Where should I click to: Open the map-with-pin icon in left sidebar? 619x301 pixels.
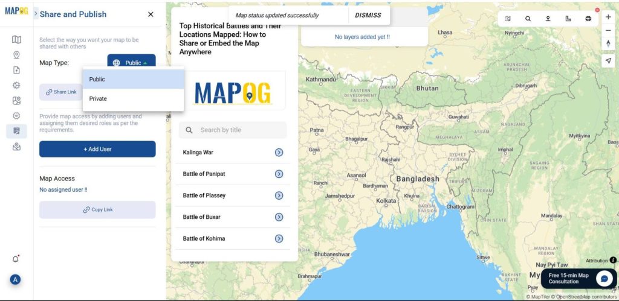tap(16, 101)
